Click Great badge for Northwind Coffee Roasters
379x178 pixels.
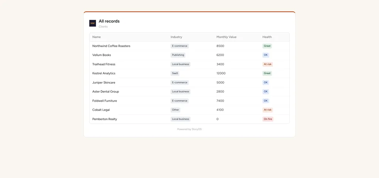point(267,46)
